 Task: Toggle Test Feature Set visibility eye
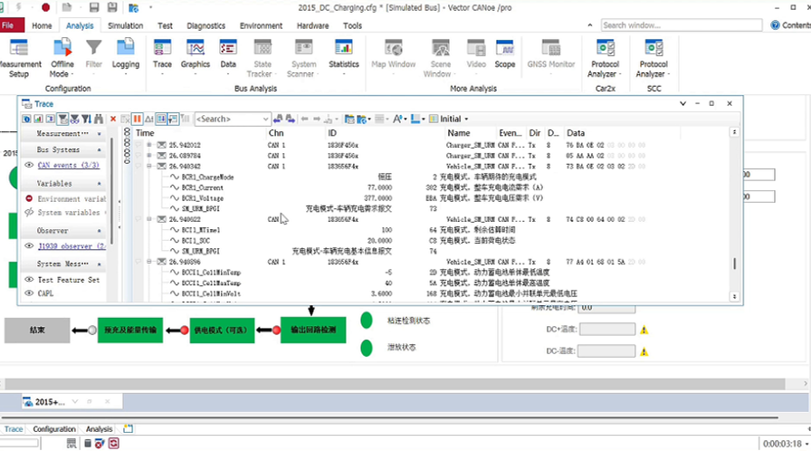tap(29, 279)
